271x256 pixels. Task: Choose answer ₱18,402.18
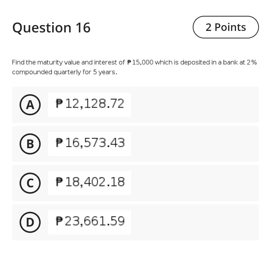coord(90,183)
